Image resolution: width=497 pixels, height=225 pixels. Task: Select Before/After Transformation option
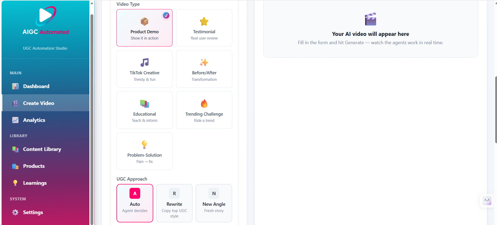pos(204,69)
